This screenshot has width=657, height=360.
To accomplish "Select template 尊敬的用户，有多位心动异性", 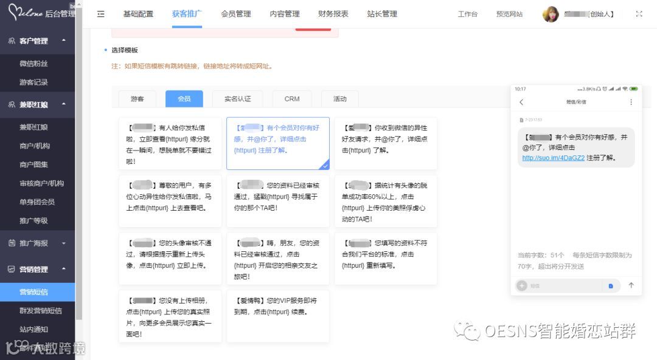I will pyautogui.click(x=170, y=201).
